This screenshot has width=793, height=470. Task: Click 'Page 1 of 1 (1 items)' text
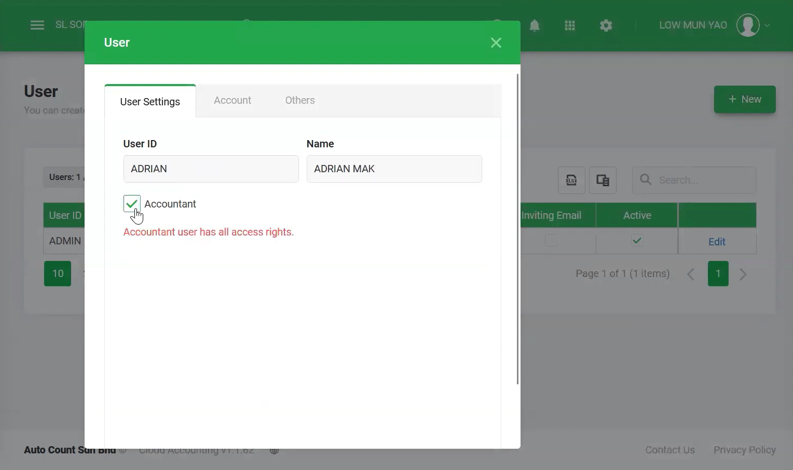tap(623, 273)
